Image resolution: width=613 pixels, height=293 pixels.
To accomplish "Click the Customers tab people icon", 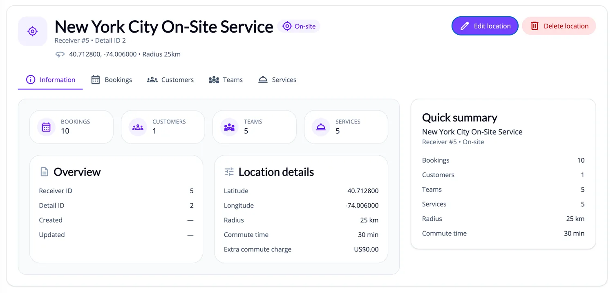I will 152,80.
